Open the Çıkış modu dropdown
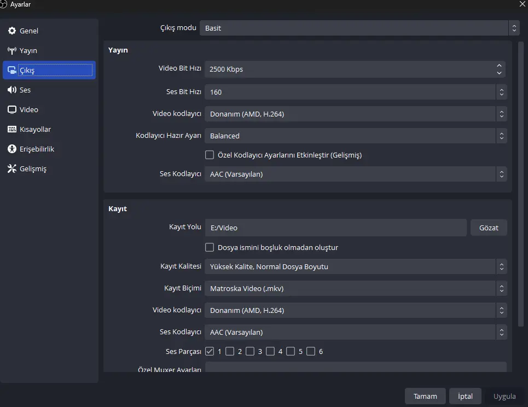The image size is (528, 407). pyautogui.click(x=359, y=28)
